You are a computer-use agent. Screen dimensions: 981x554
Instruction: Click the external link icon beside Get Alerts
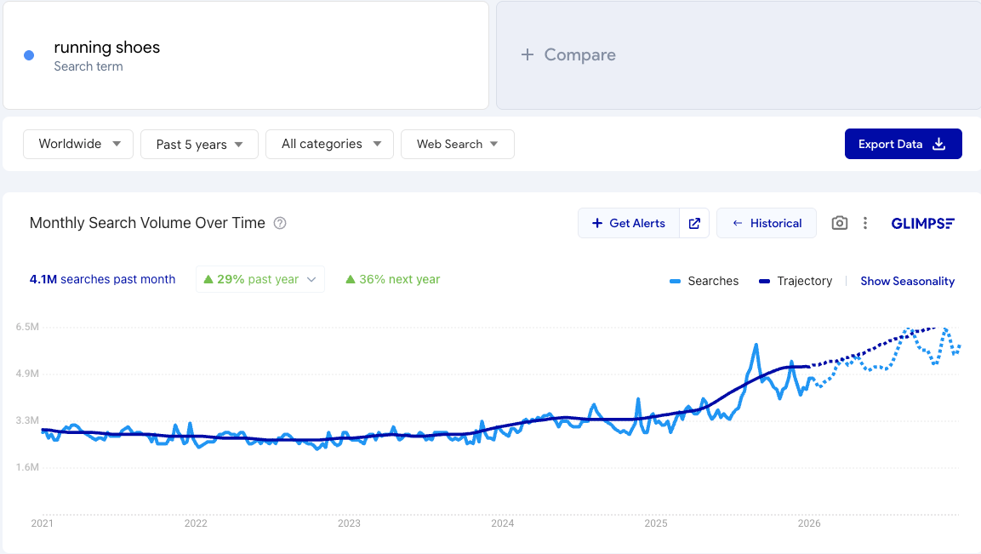click(694, 223)
